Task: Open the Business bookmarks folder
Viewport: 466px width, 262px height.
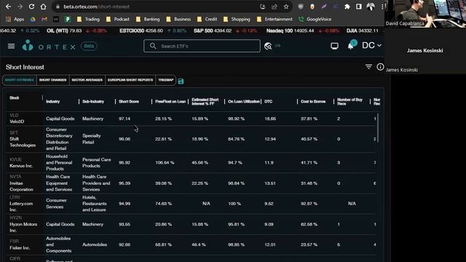Action: tap(178, 20)
